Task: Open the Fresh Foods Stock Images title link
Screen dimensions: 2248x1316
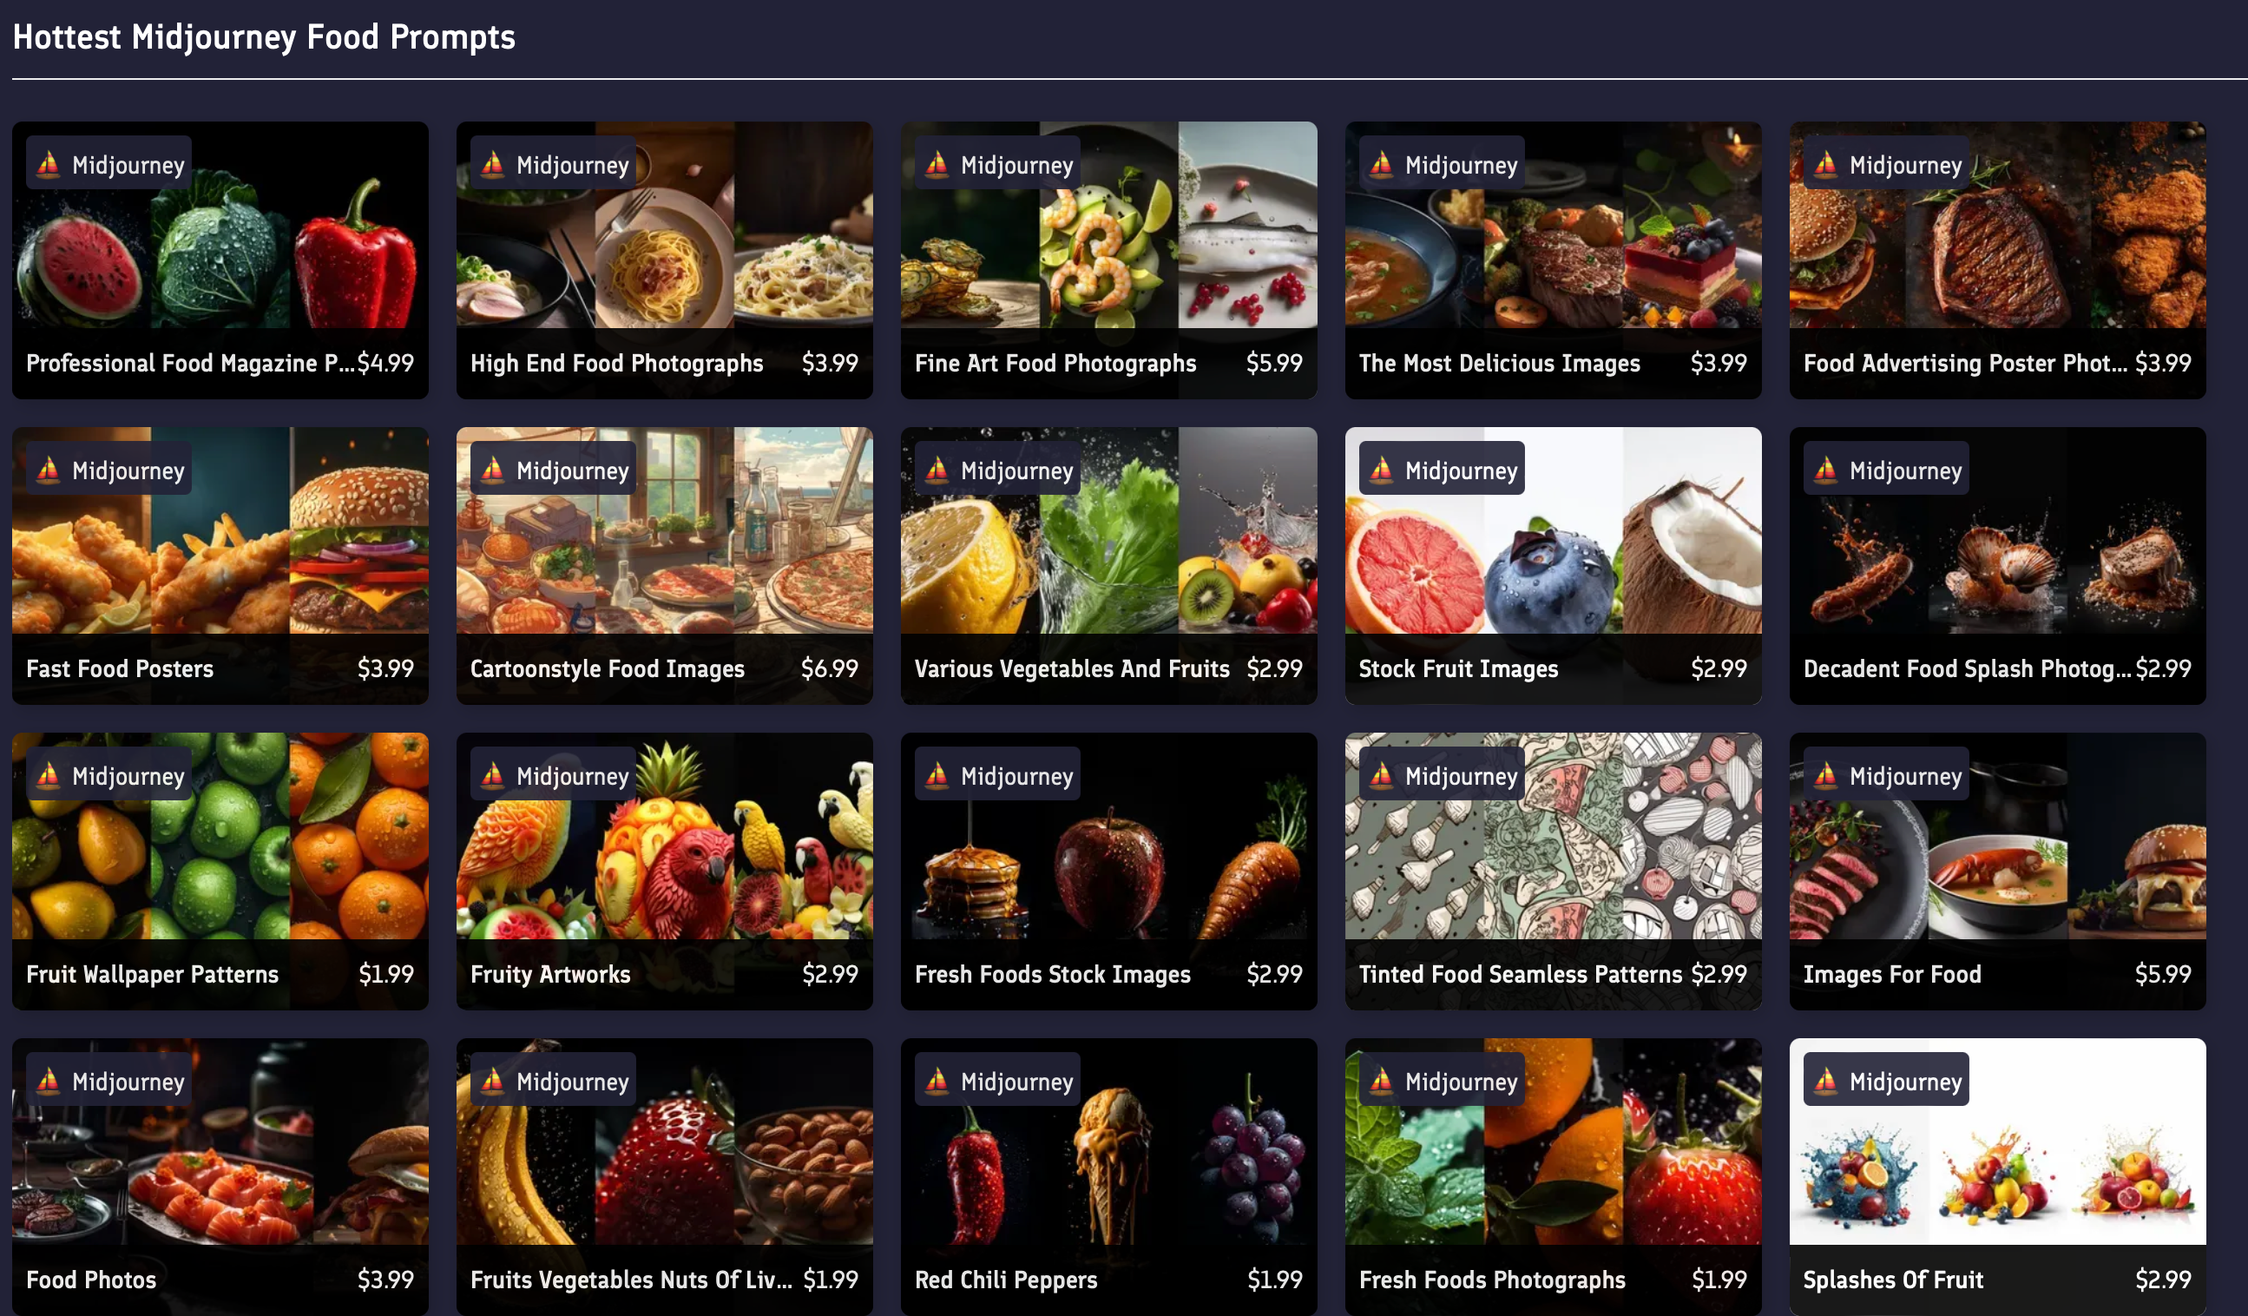Action: (1053, 974)
